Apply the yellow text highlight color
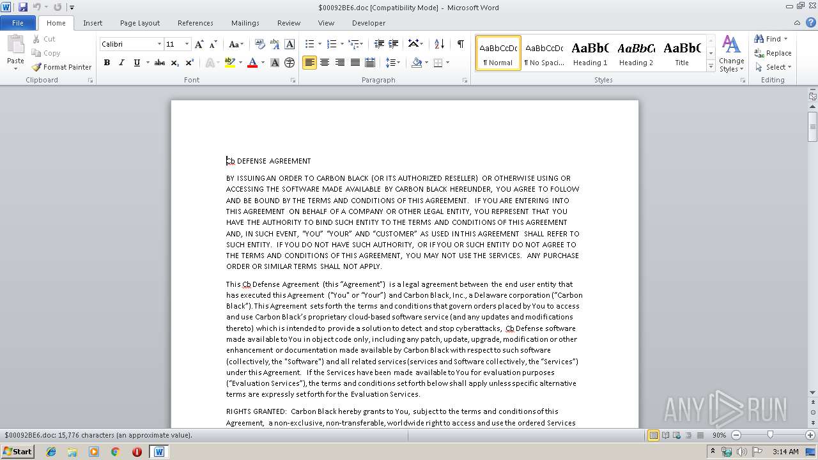 pos(230,63)
